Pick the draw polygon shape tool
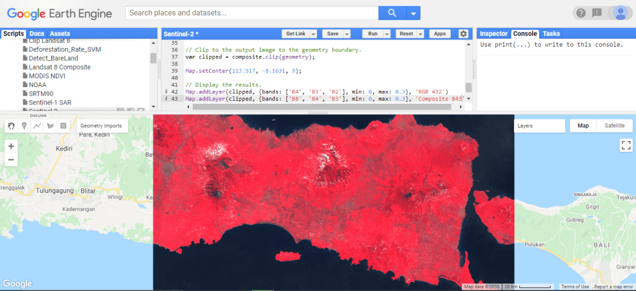This screenshot has width=636, height=291. click(x=50, y=126)
